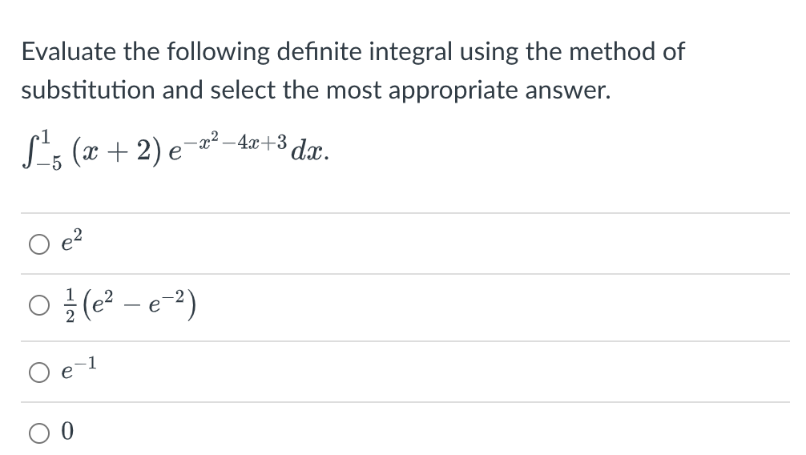Click the words method of
This screenshot has width=806, height=455.
pyautogui.click(x=627, y=51)
